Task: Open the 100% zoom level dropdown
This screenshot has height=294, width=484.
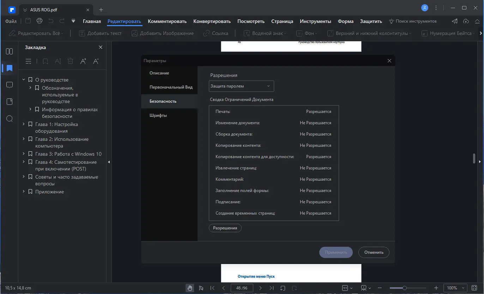Action: [x=455, y=288]
